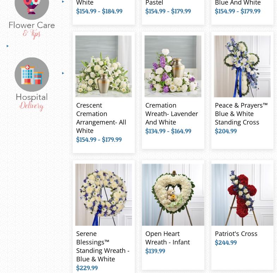
Task: Expand small arrow below Flower Care tips
Action: [x=8, y=46]
